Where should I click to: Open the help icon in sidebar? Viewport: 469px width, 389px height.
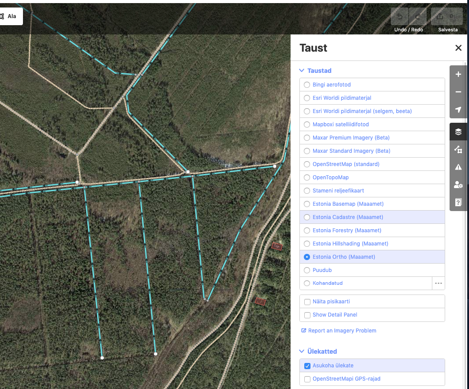click(x=458, y=202)
